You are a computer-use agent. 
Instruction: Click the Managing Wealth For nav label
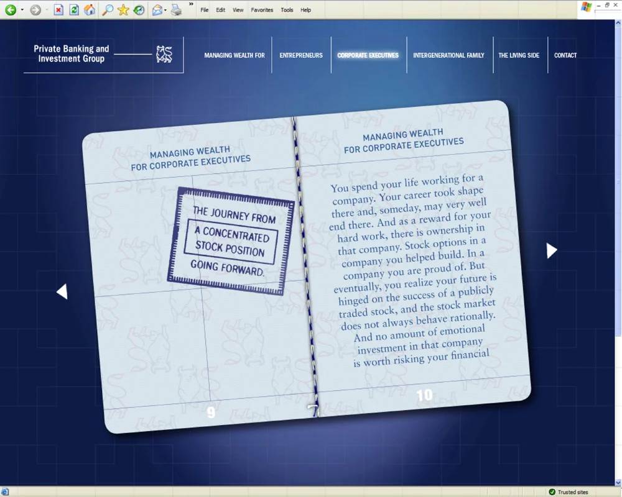(234, 55)
